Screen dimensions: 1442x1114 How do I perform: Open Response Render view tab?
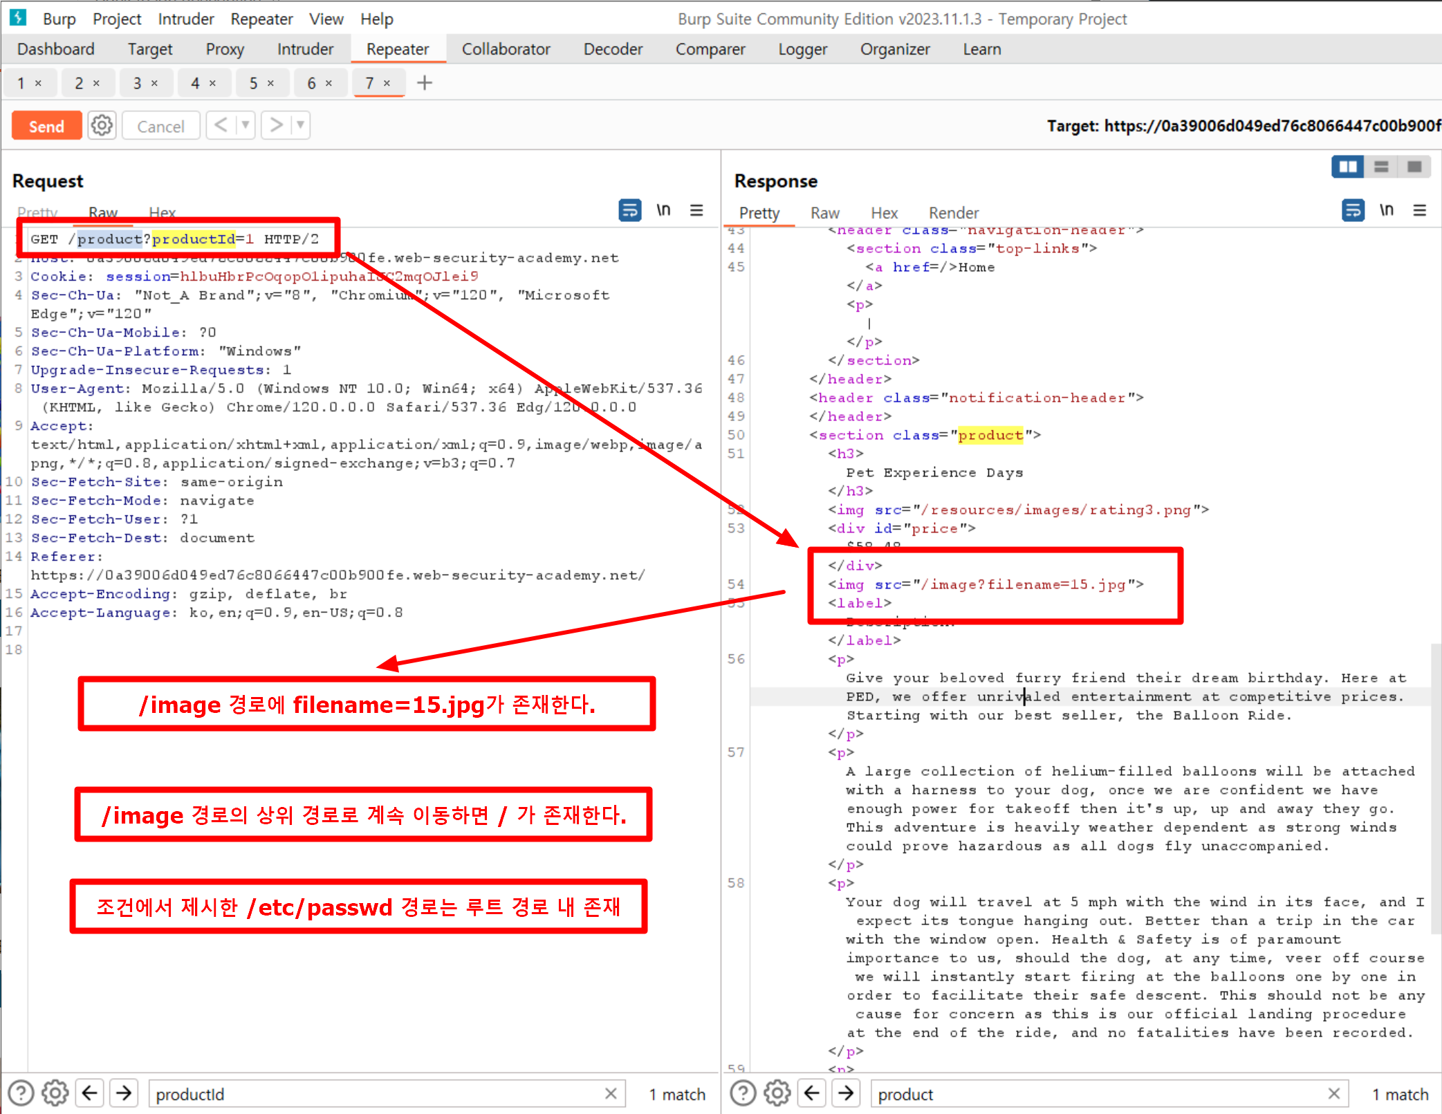pos(953,213)
